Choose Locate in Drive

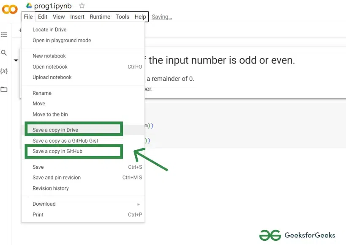tap(83, 30)
